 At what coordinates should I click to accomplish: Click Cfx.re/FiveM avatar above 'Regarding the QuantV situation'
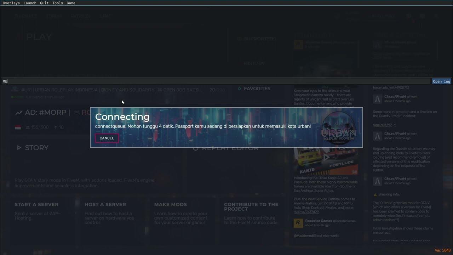378,136
